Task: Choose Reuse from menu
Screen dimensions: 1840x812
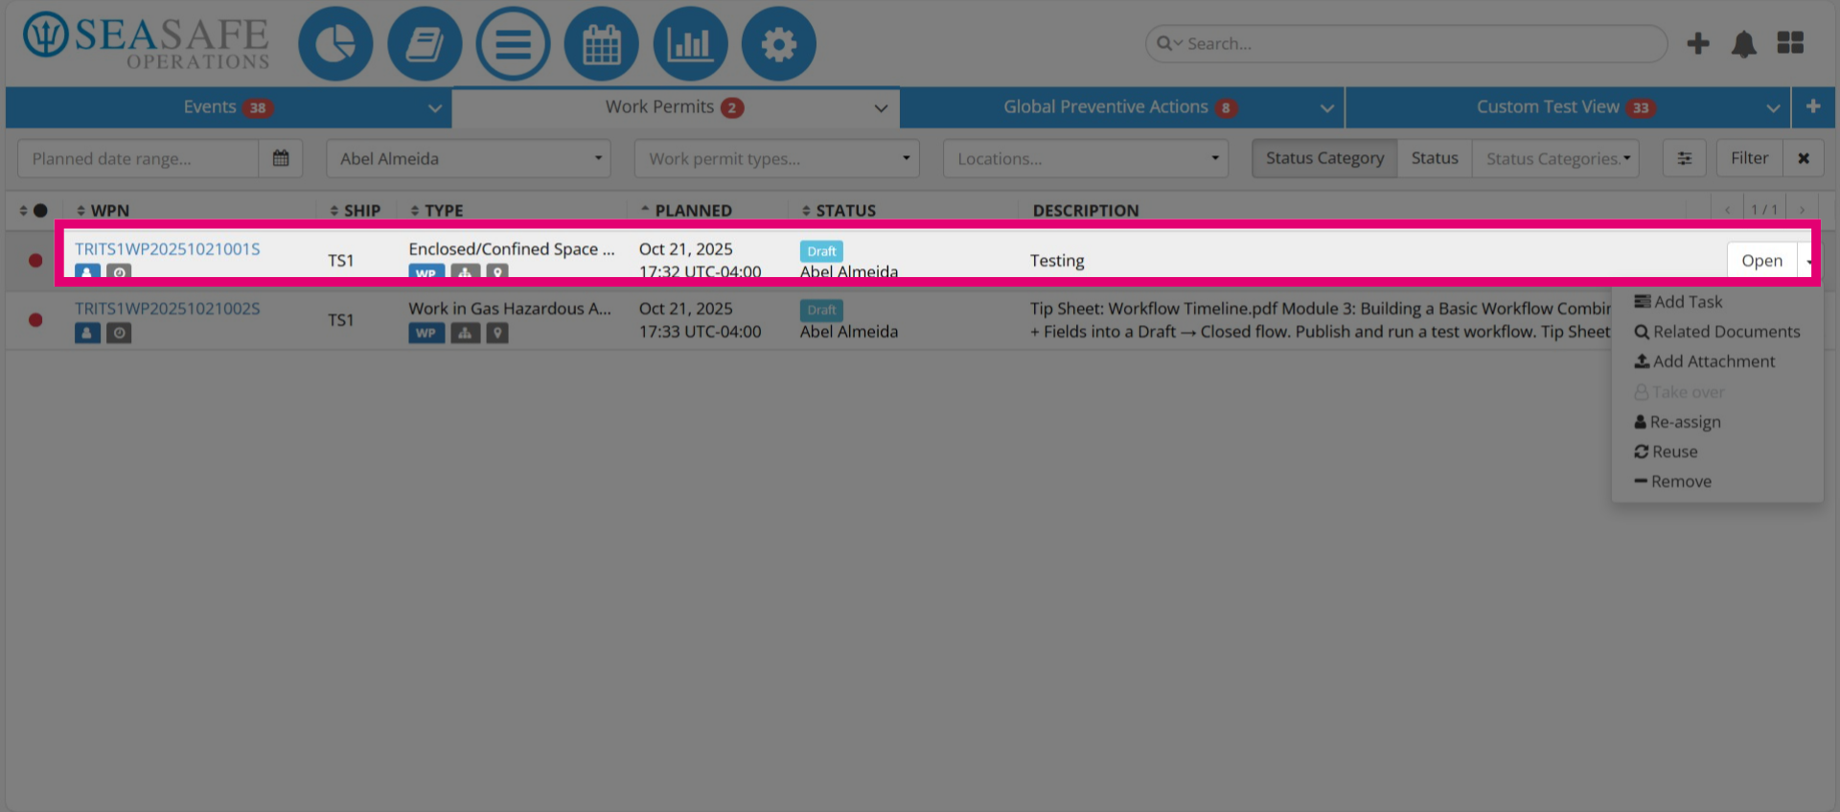Action: pyautogui.click(x=1666, y=452)
